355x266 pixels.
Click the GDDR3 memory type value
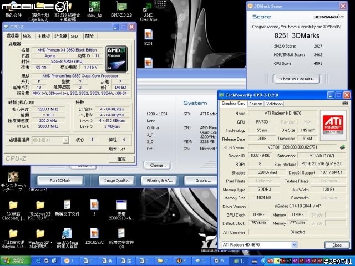(264, 190)
